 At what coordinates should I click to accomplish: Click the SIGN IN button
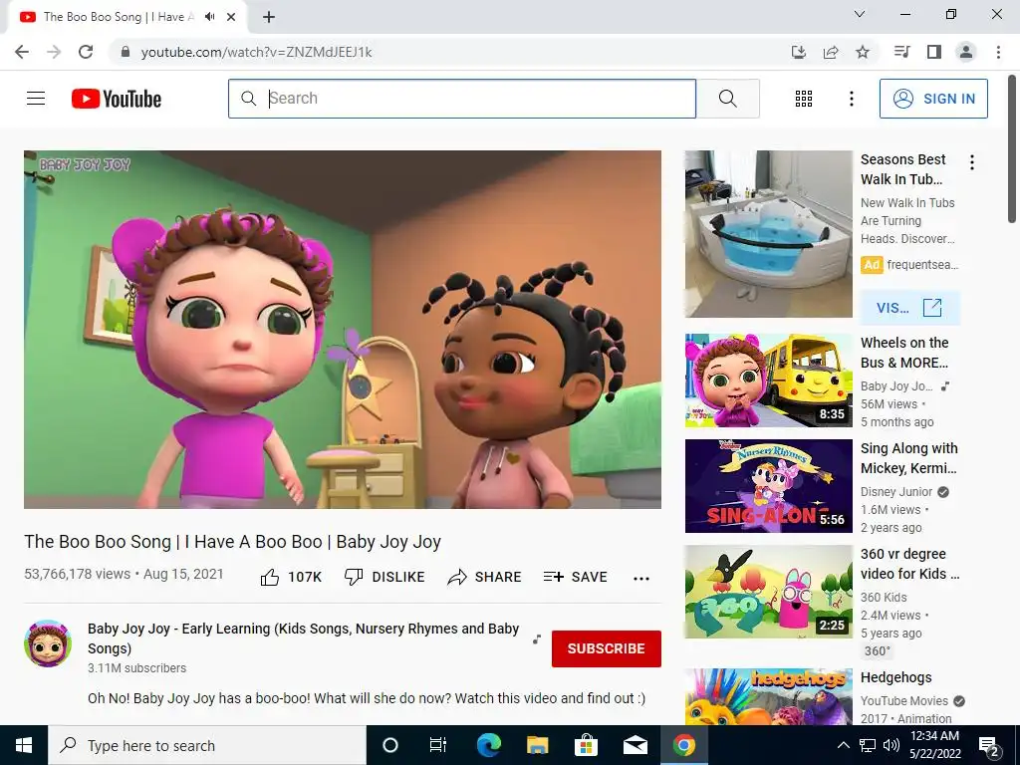tap(933, 99)
